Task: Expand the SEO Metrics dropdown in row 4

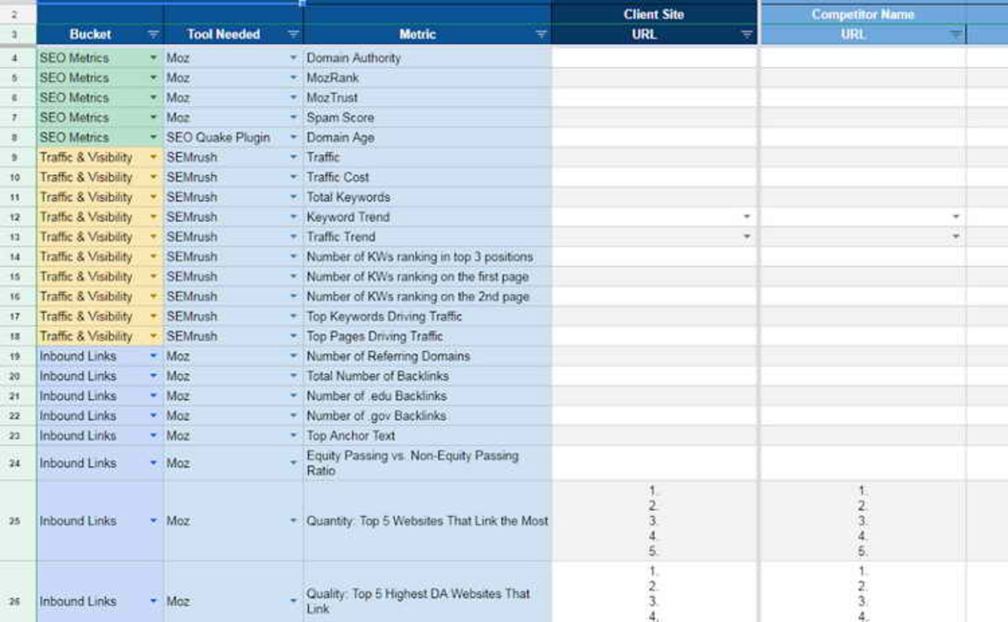Action: (x=153, y=58)
